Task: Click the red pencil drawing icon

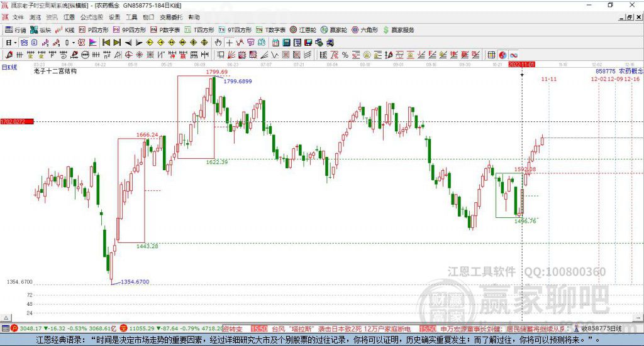Action: tap(9, 55)
